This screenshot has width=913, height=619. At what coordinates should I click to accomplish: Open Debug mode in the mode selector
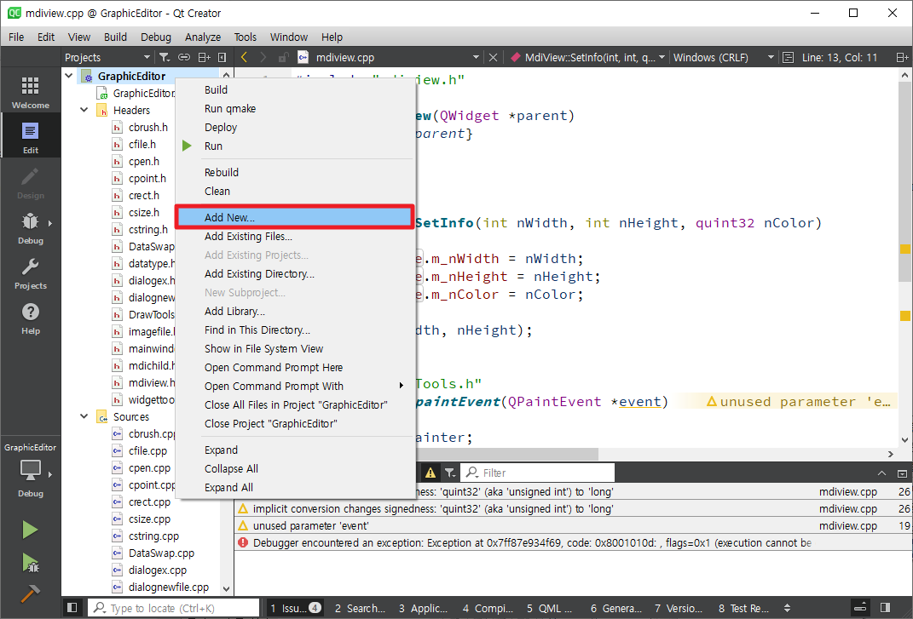[31, 228]
